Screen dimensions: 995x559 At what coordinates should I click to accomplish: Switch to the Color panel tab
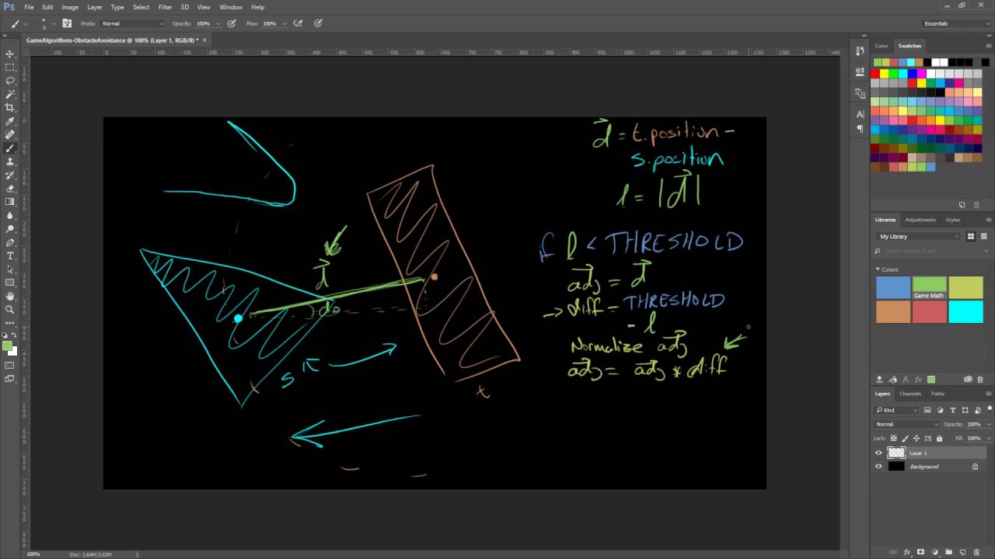coord(882,46)
